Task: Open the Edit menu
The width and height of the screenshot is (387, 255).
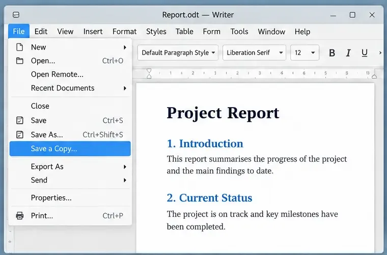Action: (x=41, y=32)
